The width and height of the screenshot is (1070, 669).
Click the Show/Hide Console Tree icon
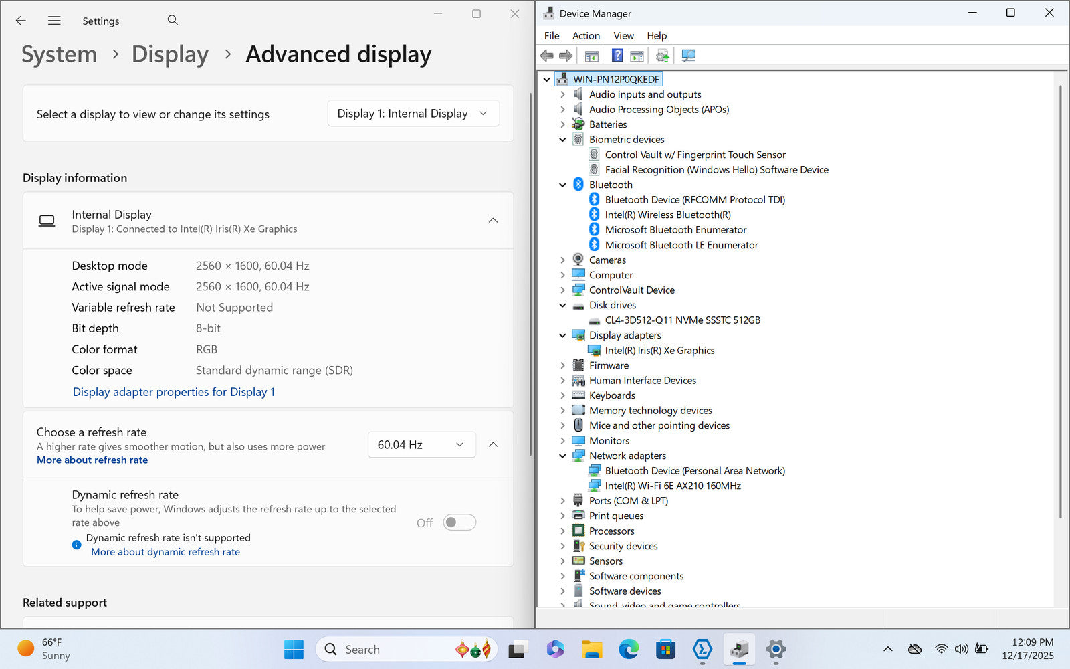pyautogui.click(x=591, y=56)
